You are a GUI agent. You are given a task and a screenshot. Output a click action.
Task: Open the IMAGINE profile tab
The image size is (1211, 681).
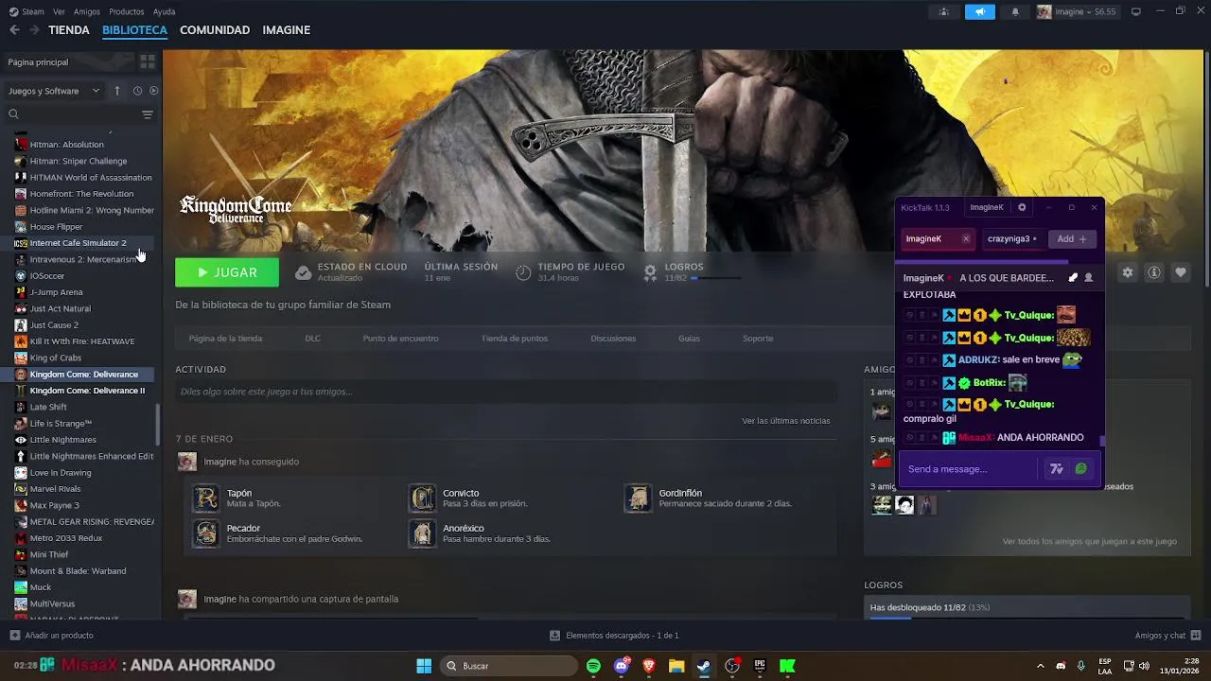287,30
